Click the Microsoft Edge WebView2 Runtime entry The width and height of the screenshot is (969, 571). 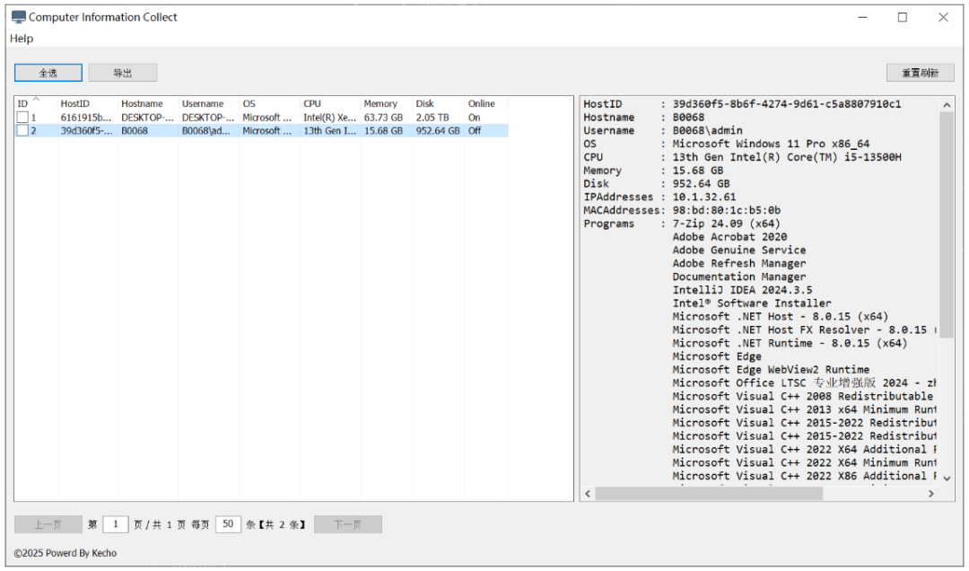[771, 370]
